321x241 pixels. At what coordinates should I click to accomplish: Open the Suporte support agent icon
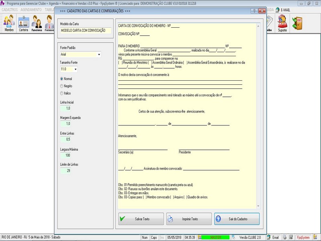282,23
